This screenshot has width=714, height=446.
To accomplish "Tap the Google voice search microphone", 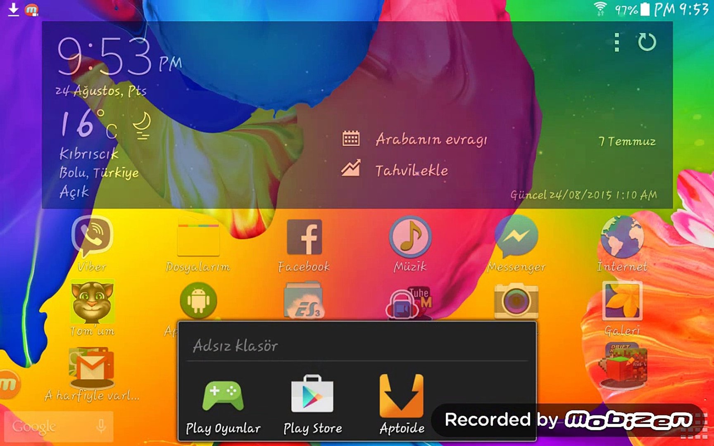I will [101, 425].
